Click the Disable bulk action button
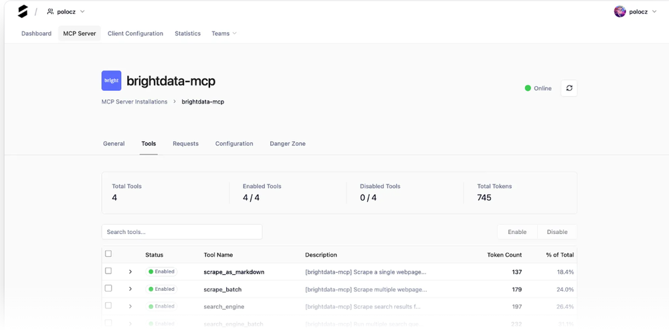The image size is (669, 333). [x=557, y=232]
